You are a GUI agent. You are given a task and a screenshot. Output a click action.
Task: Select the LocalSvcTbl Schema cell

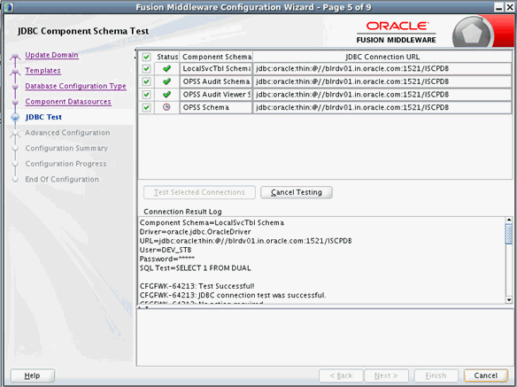coord(216,68)
